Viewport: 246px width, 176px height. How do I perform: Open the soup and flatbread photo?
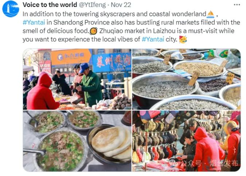(x=77, y=141)
